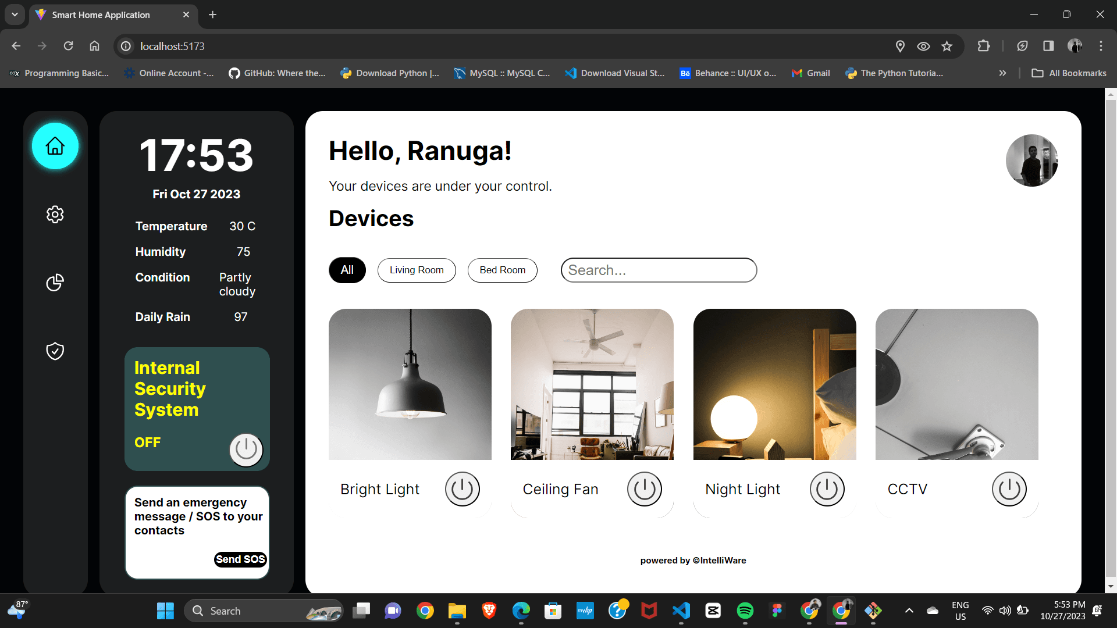The height and width of the screenshot is (628, 1117).
Task: Switch to the Living Room filter tab
Action: 417,270
